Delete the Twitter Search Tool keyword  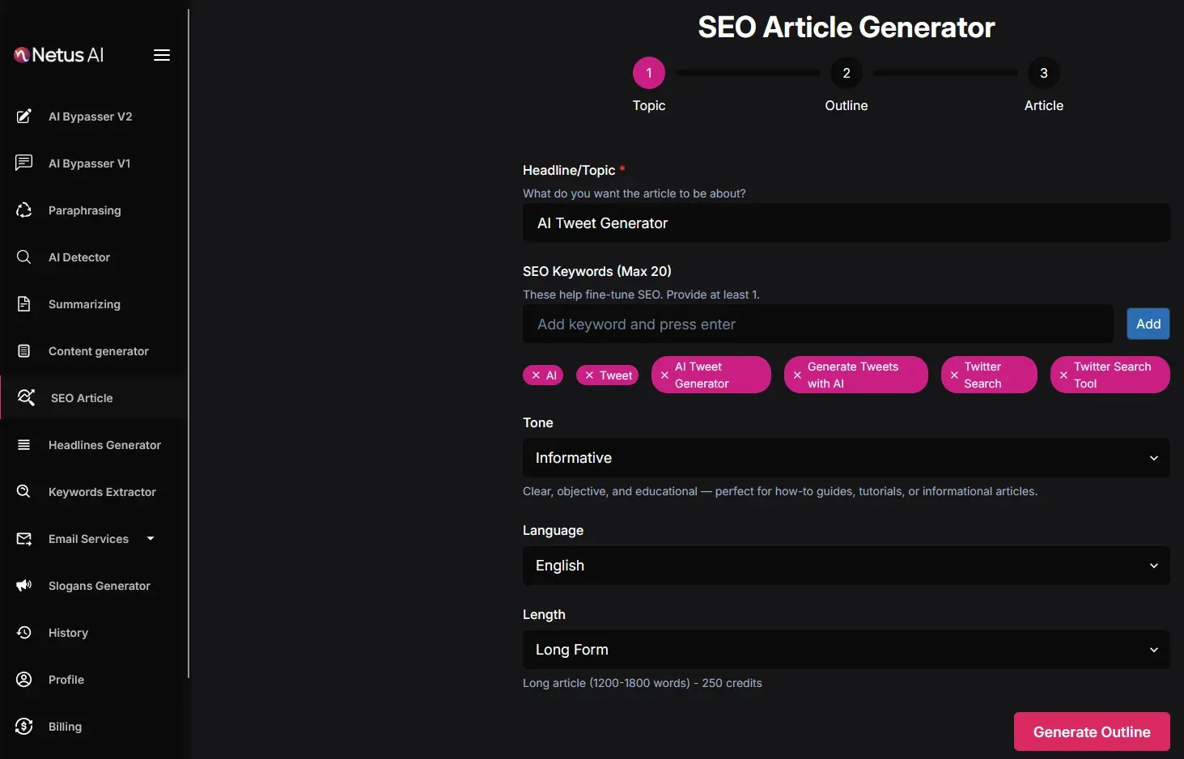point(1063,375)
